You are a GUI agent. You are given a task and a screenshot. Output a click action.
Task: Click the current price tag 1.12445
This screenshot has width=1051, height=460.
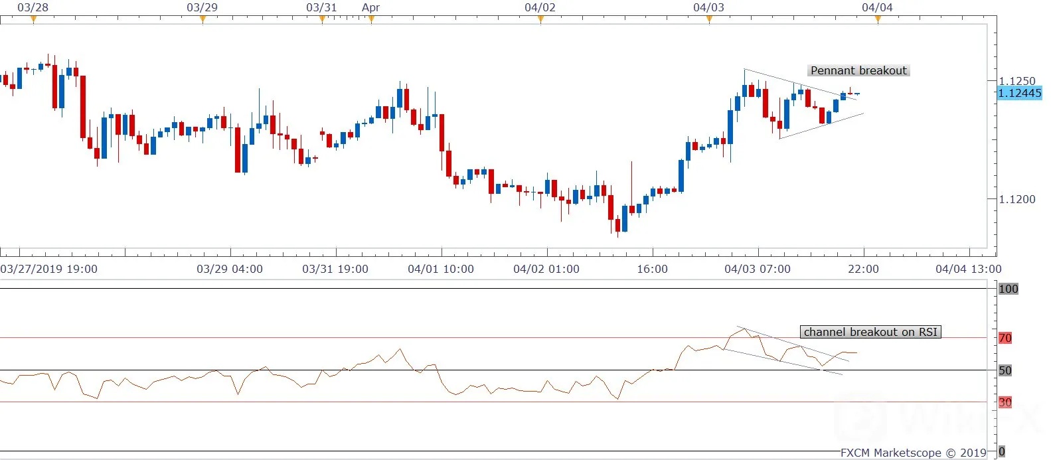click(1020, 93)
